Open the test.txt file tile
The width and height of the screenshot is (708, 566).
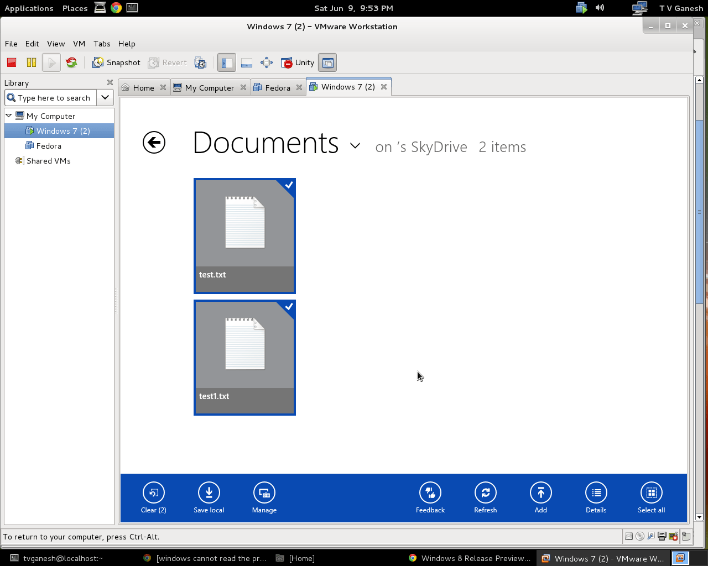(244, 236)
